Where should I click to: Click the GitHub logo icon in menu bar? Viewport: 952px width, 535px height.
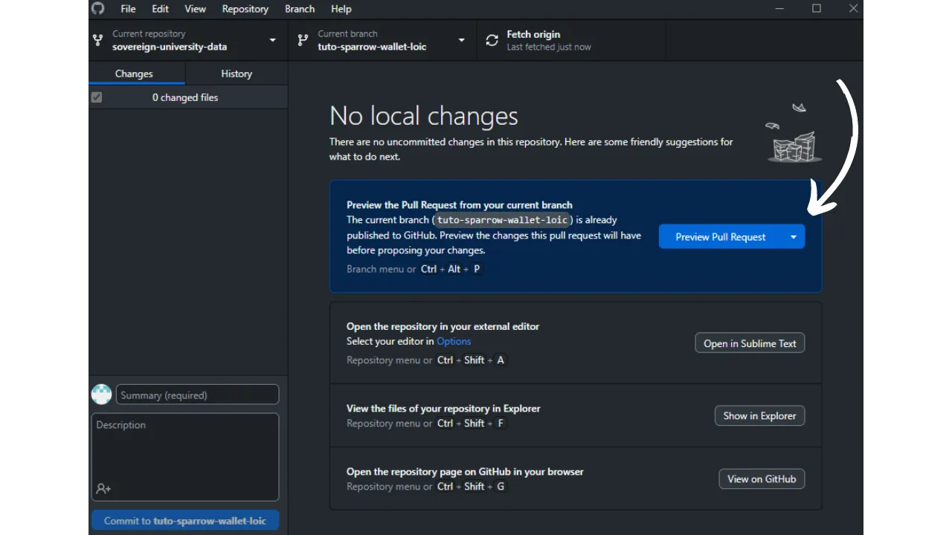click(98, 9)
